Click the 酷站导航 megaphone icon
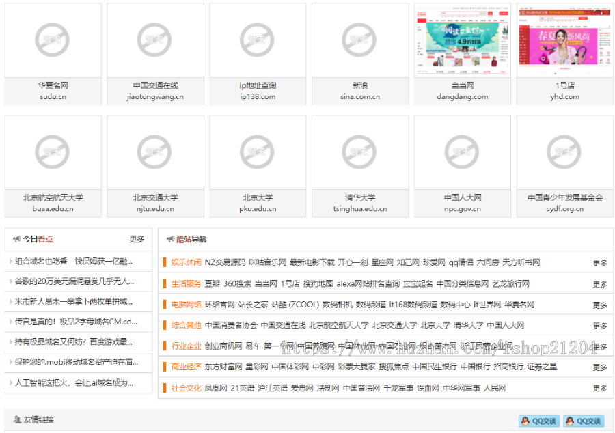Image resolution: width=615 pixels, height=433 pixels. (170, 238)
